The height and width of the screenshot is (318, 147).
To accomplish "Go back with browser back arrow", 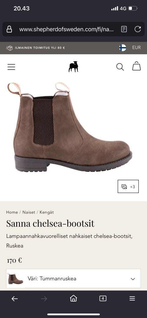I will pos(15,299).
